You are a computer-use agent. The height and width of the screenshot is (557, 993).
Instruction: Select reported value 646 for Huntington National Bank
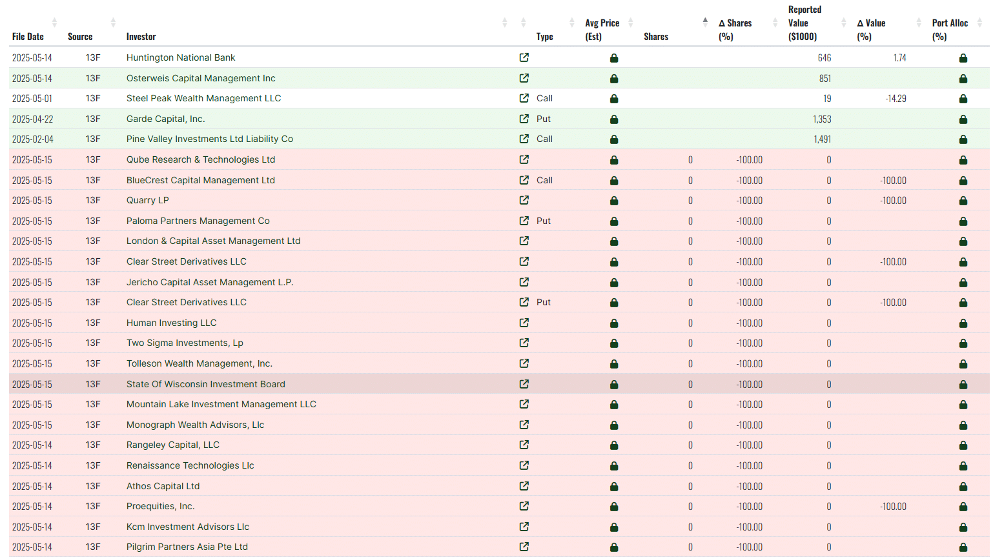824,58
